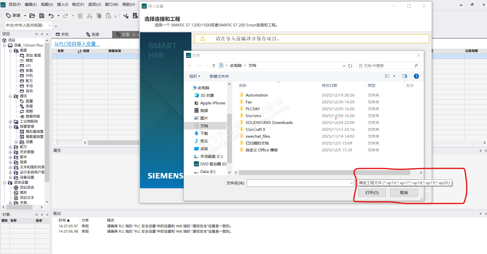The image size is (487, 254).
Task: Click 新建文件夹 in the Open dialog
Action: pyautogui.click(x=219, y=76)
